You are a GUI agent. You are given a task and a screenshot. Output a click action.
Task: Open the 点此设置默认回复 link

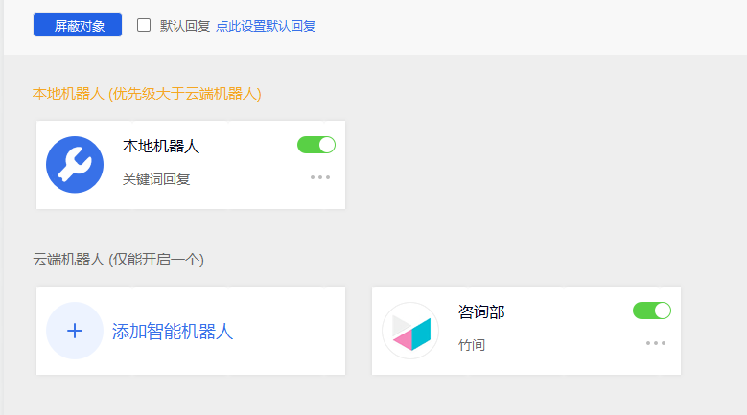tap(266, 26)
